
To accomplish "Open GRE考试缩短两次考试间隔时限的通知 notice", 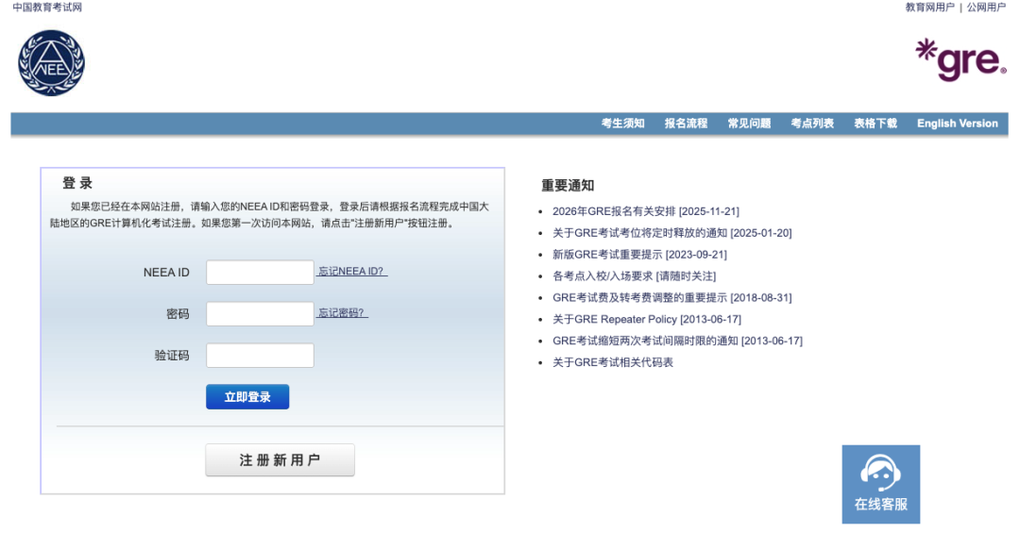I will click(x=677, y=341).
